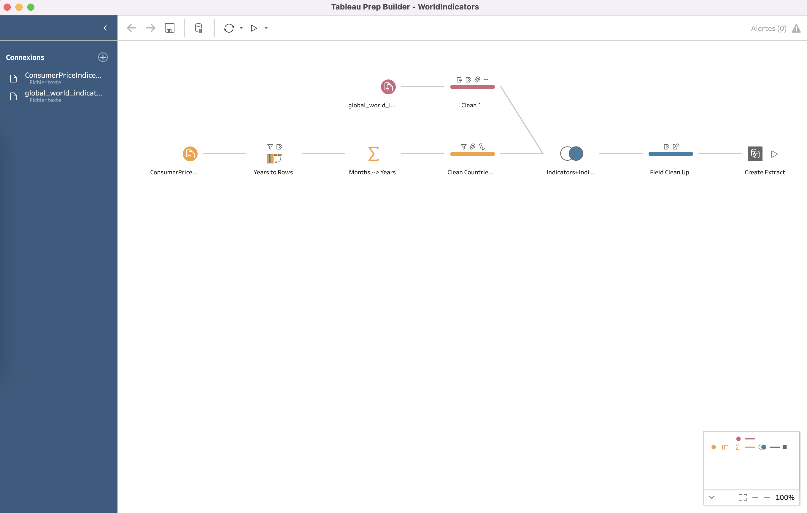The height and width of the screenshot is (513, 807).
Task: Click the remove field icon above Field Clean Up
Action: pos(666,147)
